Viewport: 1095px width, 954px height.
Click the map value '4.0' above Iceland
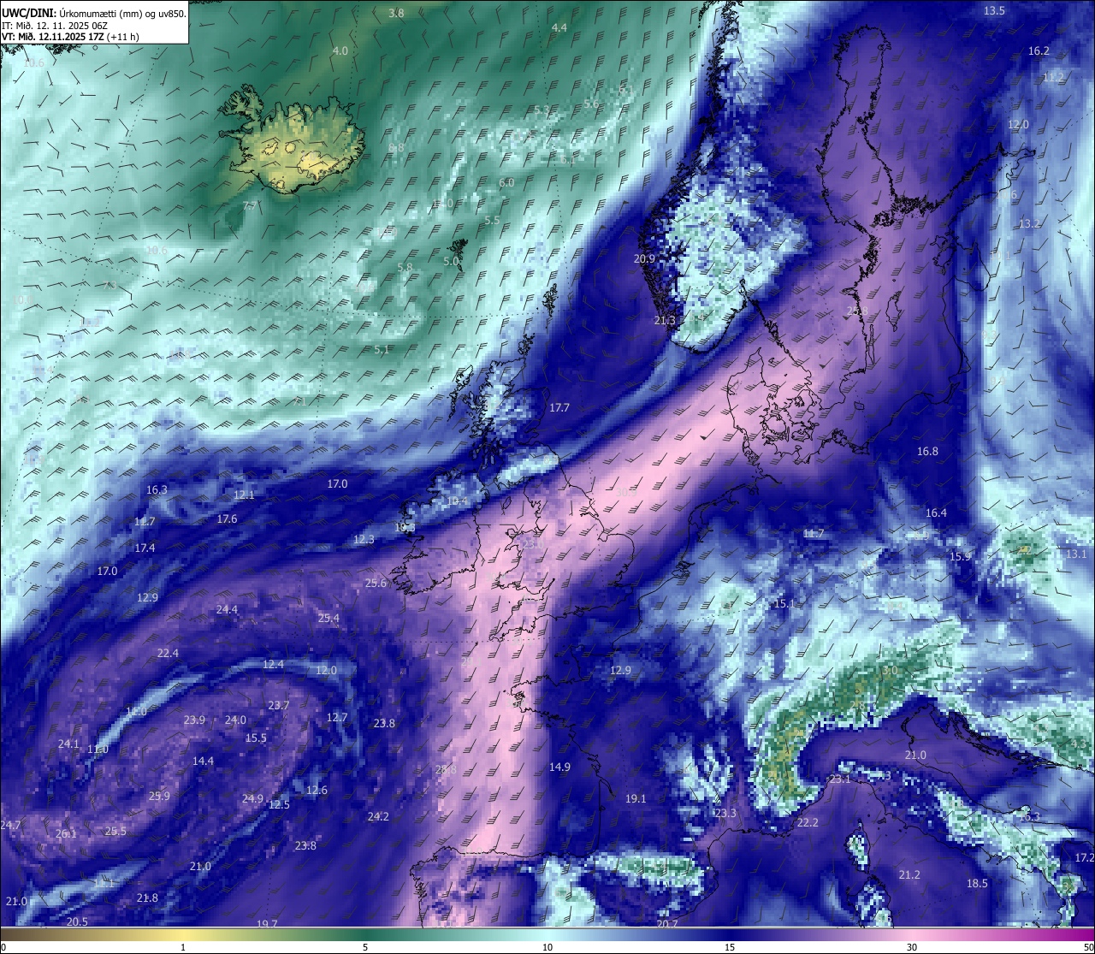(340, 51)
